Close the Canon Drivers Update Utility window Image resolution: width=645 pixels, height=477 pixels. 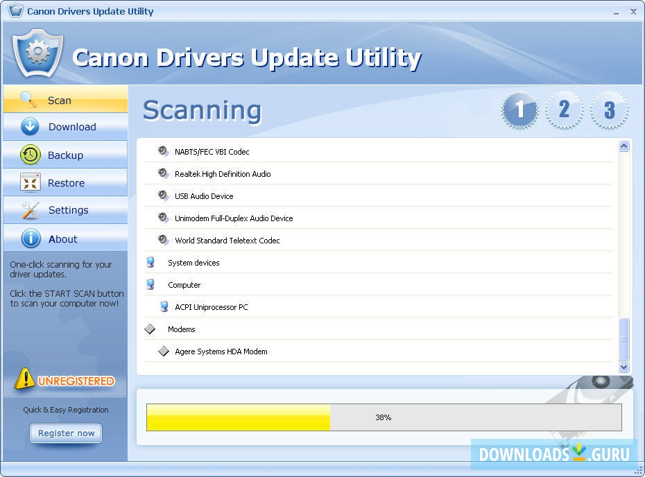click(633, 12)
